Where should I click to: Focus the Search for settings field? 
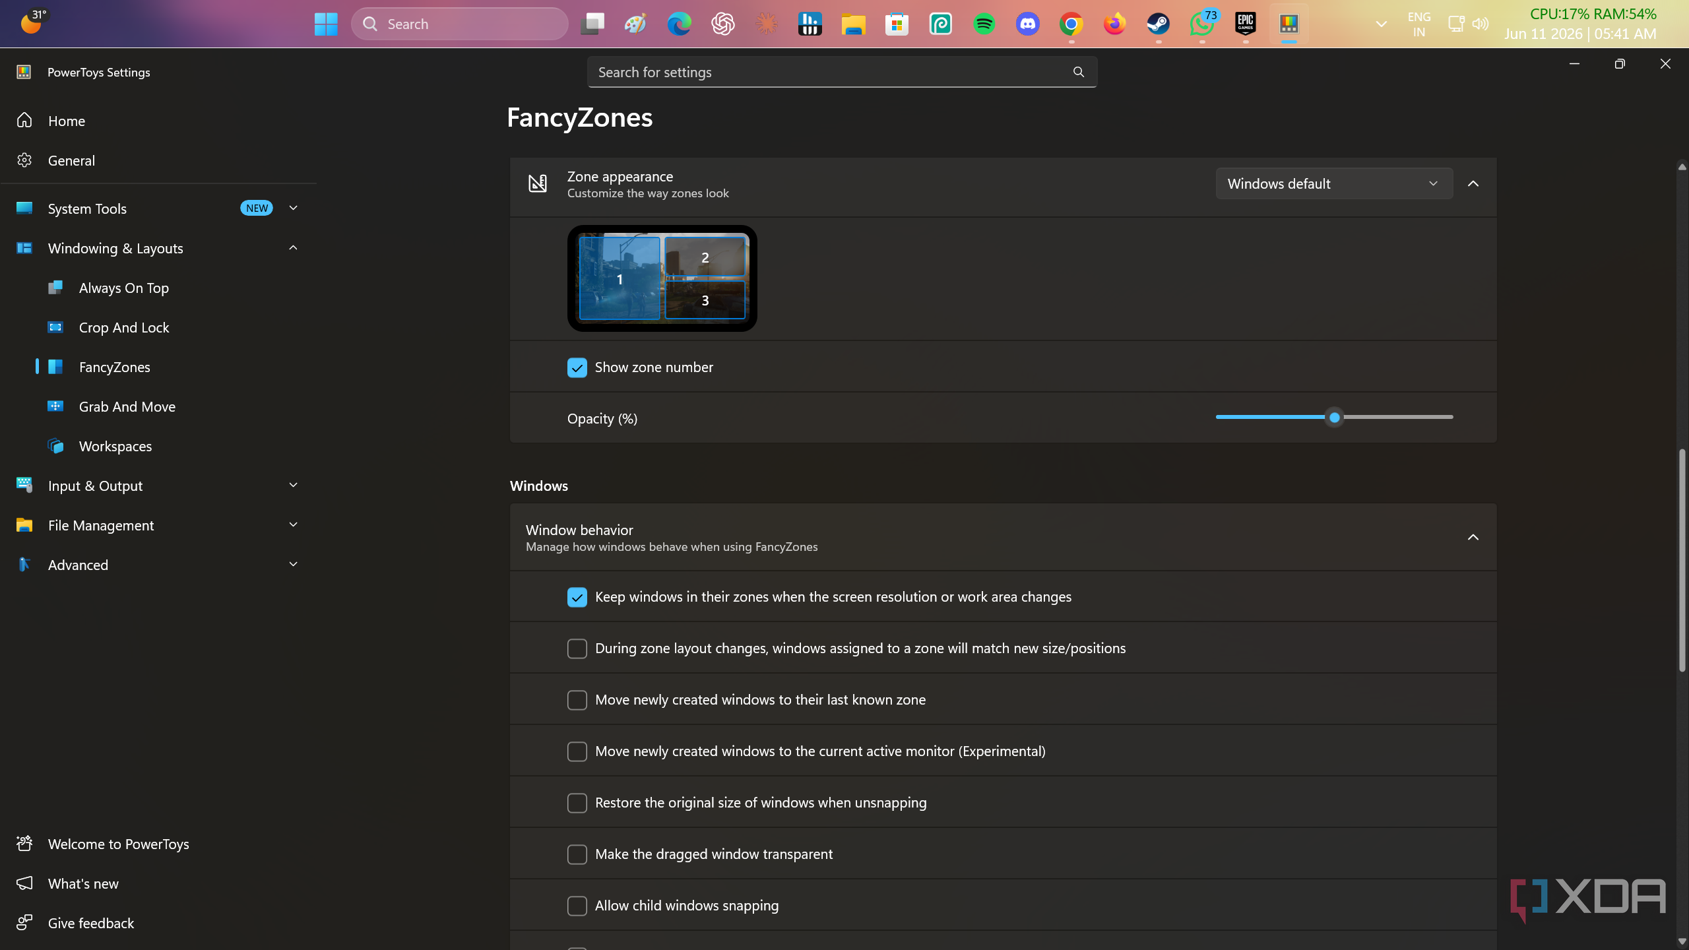(842, 72)
